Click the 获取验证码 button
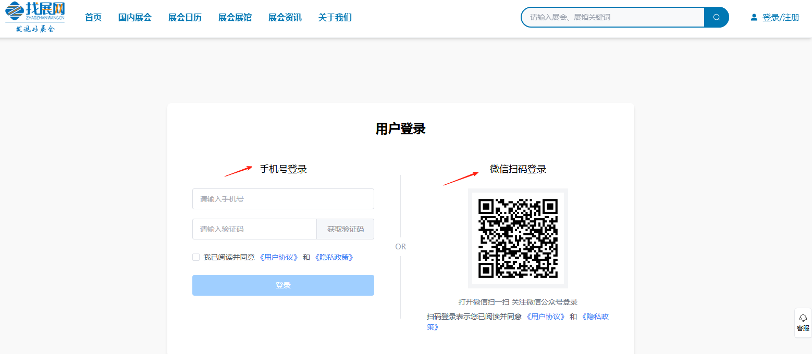This screenshot has height=354, width=812. coord(346,229)
